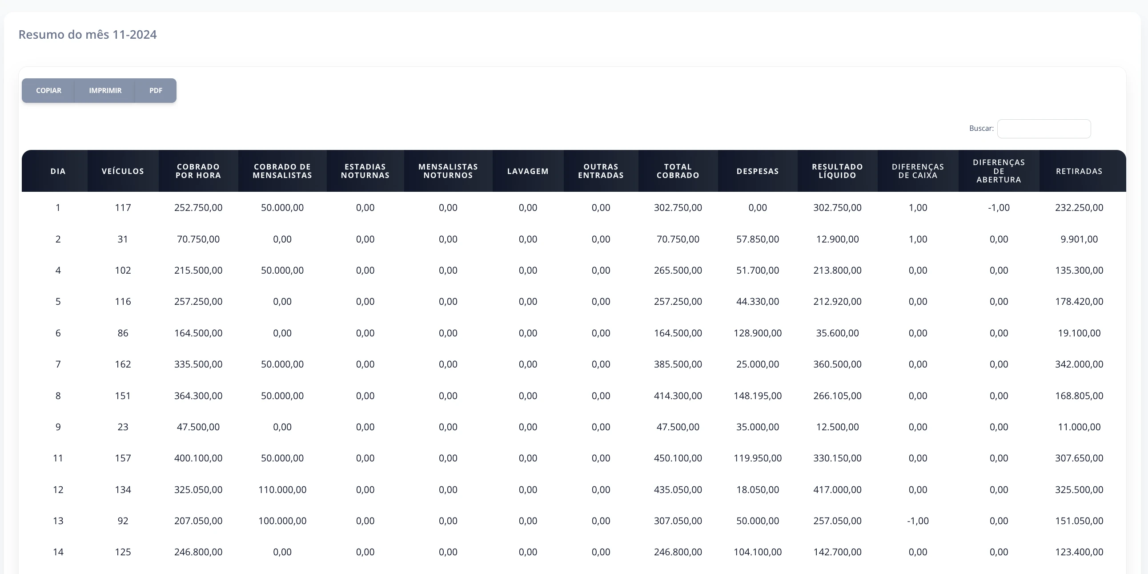The image size is (1148, 574).
Task: Sort by MENSALISTAS NOTURNOS header
Action: [x=448, y=171]
